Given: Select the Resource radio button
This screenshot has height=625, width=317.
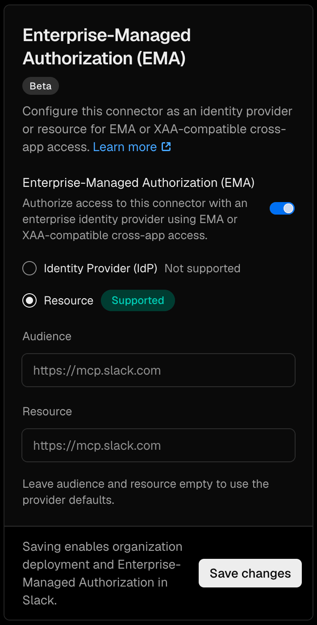Looking at the screenshot, I should [29, 300].
